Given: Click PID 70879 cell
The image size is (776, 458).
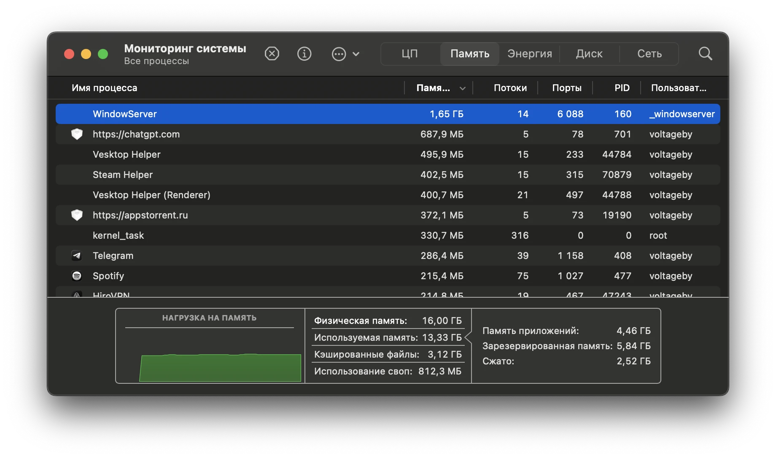Looking at the screenshot, I should coord(617,175).
